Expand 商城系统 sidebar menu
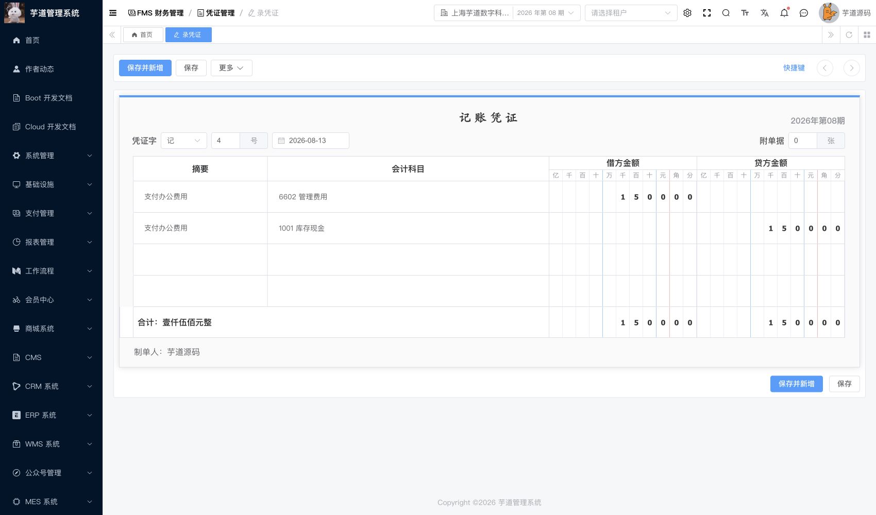 (x=52, y=329)
